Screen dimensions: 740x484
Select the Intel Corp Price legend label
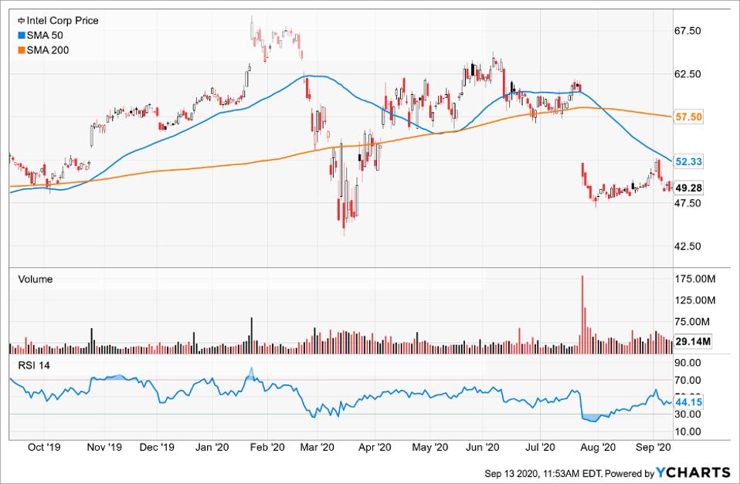pos(63,21)
